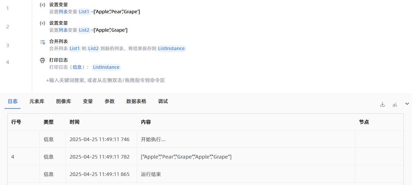Select the log row showing the merged list
Viewport: 412px width, 185px height.
(x=186, y=157)
